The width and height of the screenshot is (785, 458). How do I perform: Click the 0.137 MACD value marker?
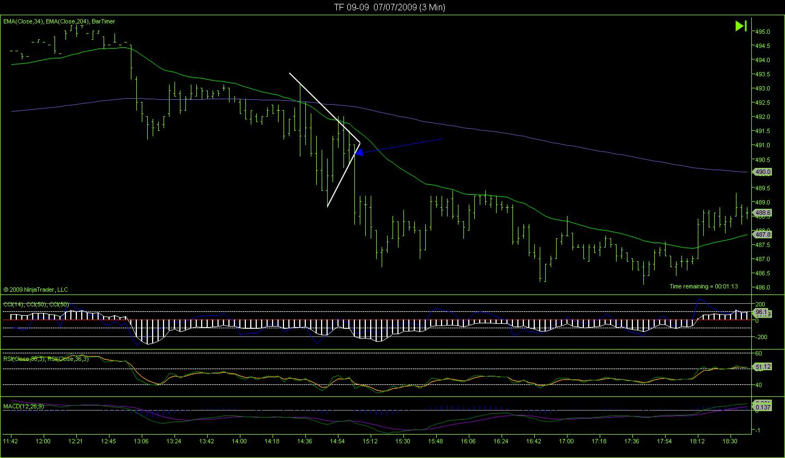pos(762,407)
